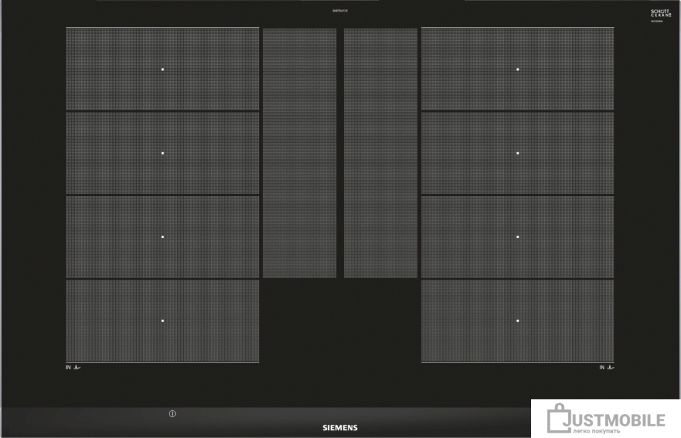Screen dimensions: 681x438
Task: Select the third cooking zone in left column
Action: coord(162,236)
